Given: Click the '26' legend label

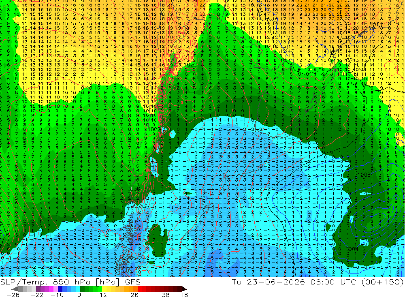Looking at the screenshot, I should click(x=134, y=295).
